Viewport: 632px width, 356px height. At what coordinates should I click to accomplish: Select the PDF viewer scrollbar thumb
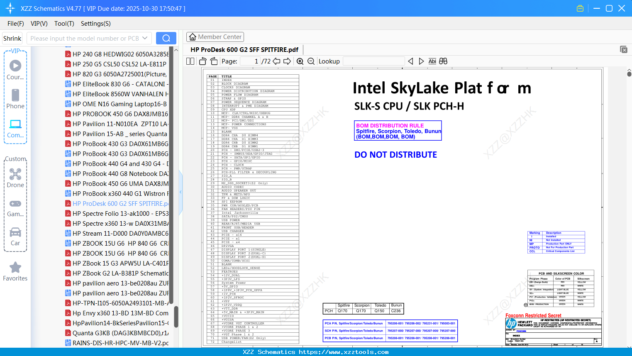coord(629,74)
